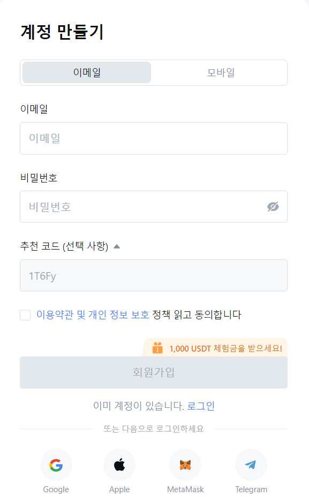The height and width of the screenshot is (497, 309).
Task: Click the 회원가입 signup button
Action: 154,372
